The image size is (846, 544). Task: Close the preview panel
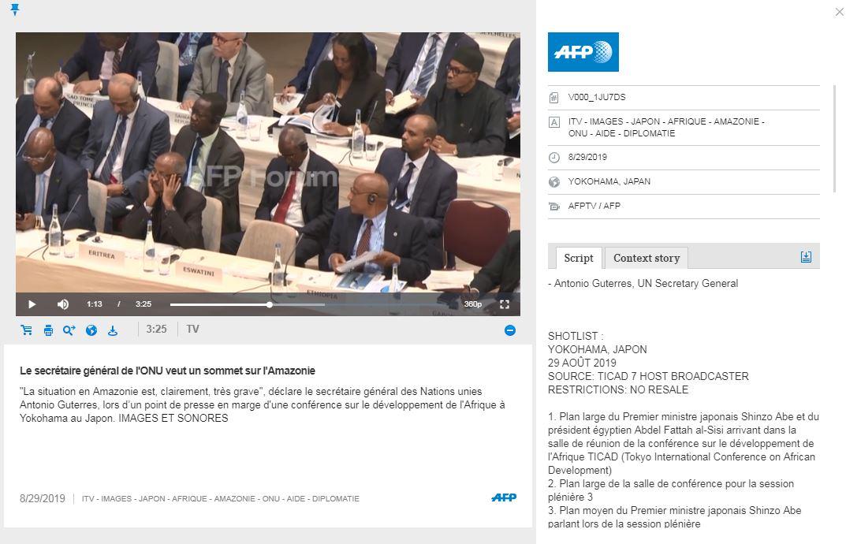839,12
